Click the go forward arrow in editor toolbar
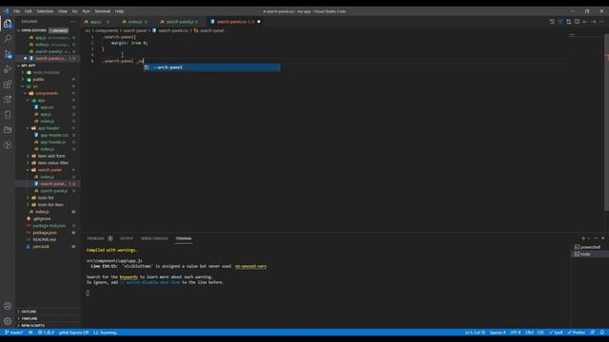The width and height of the screenshot is (609, 342). (x=594, y=22)
